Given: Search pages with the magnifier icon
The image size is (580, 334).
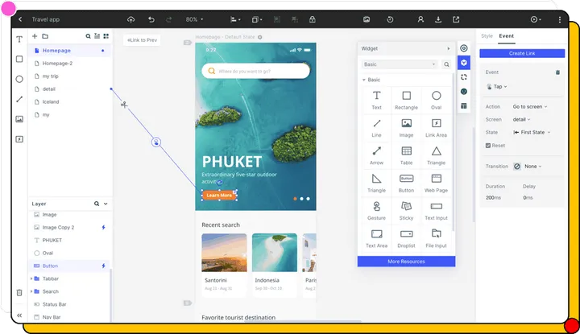Looking at the screenshot, I should coord(88,36).
